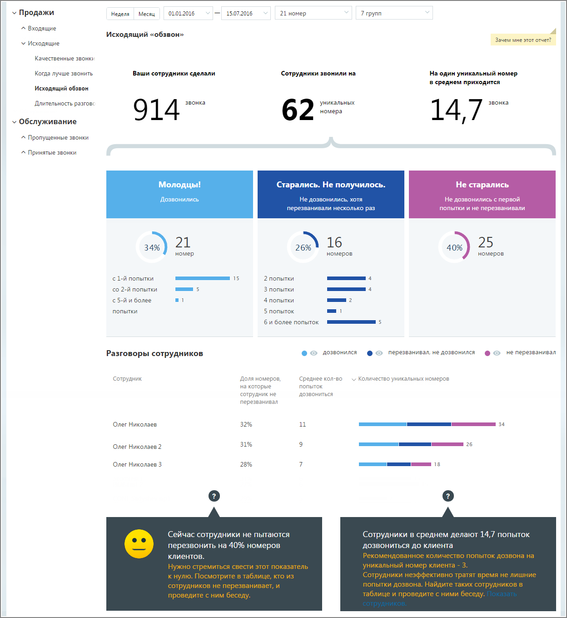This screenshot has width=567, height=618.
Task: Click the 32% value for Олег Николаев
Action: tap(246, 424)
